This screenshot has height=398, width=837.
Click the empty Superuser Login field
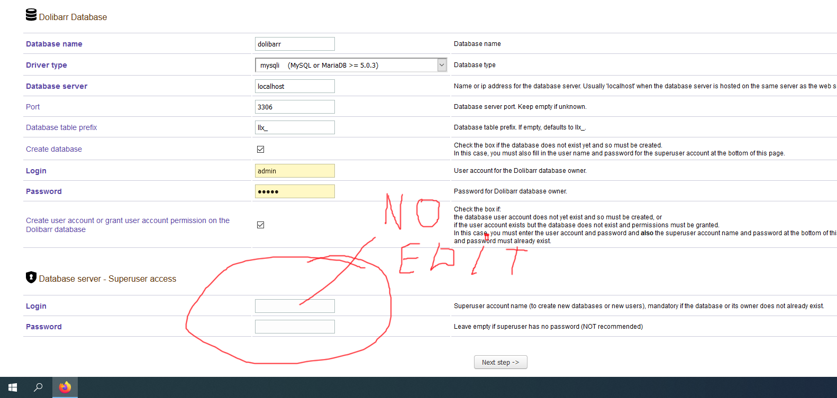pos(295,306)
